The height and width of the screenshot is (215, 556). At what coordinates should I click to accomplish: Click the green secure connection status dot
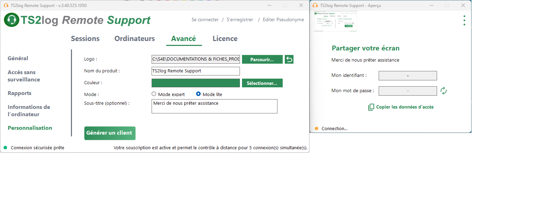5,148
